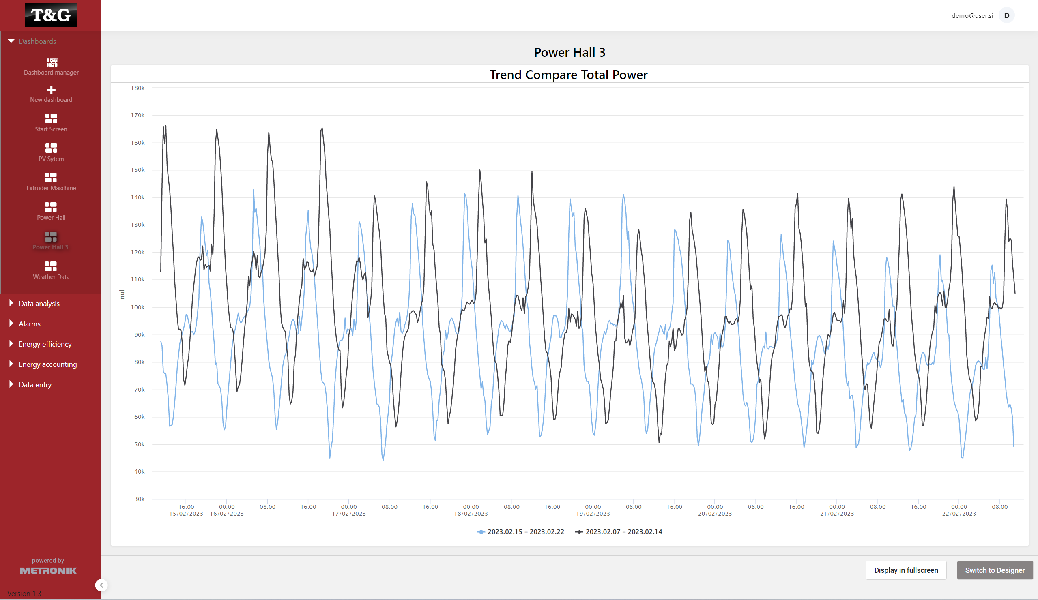Click the T&G logo icon

[x=51, y=16]
